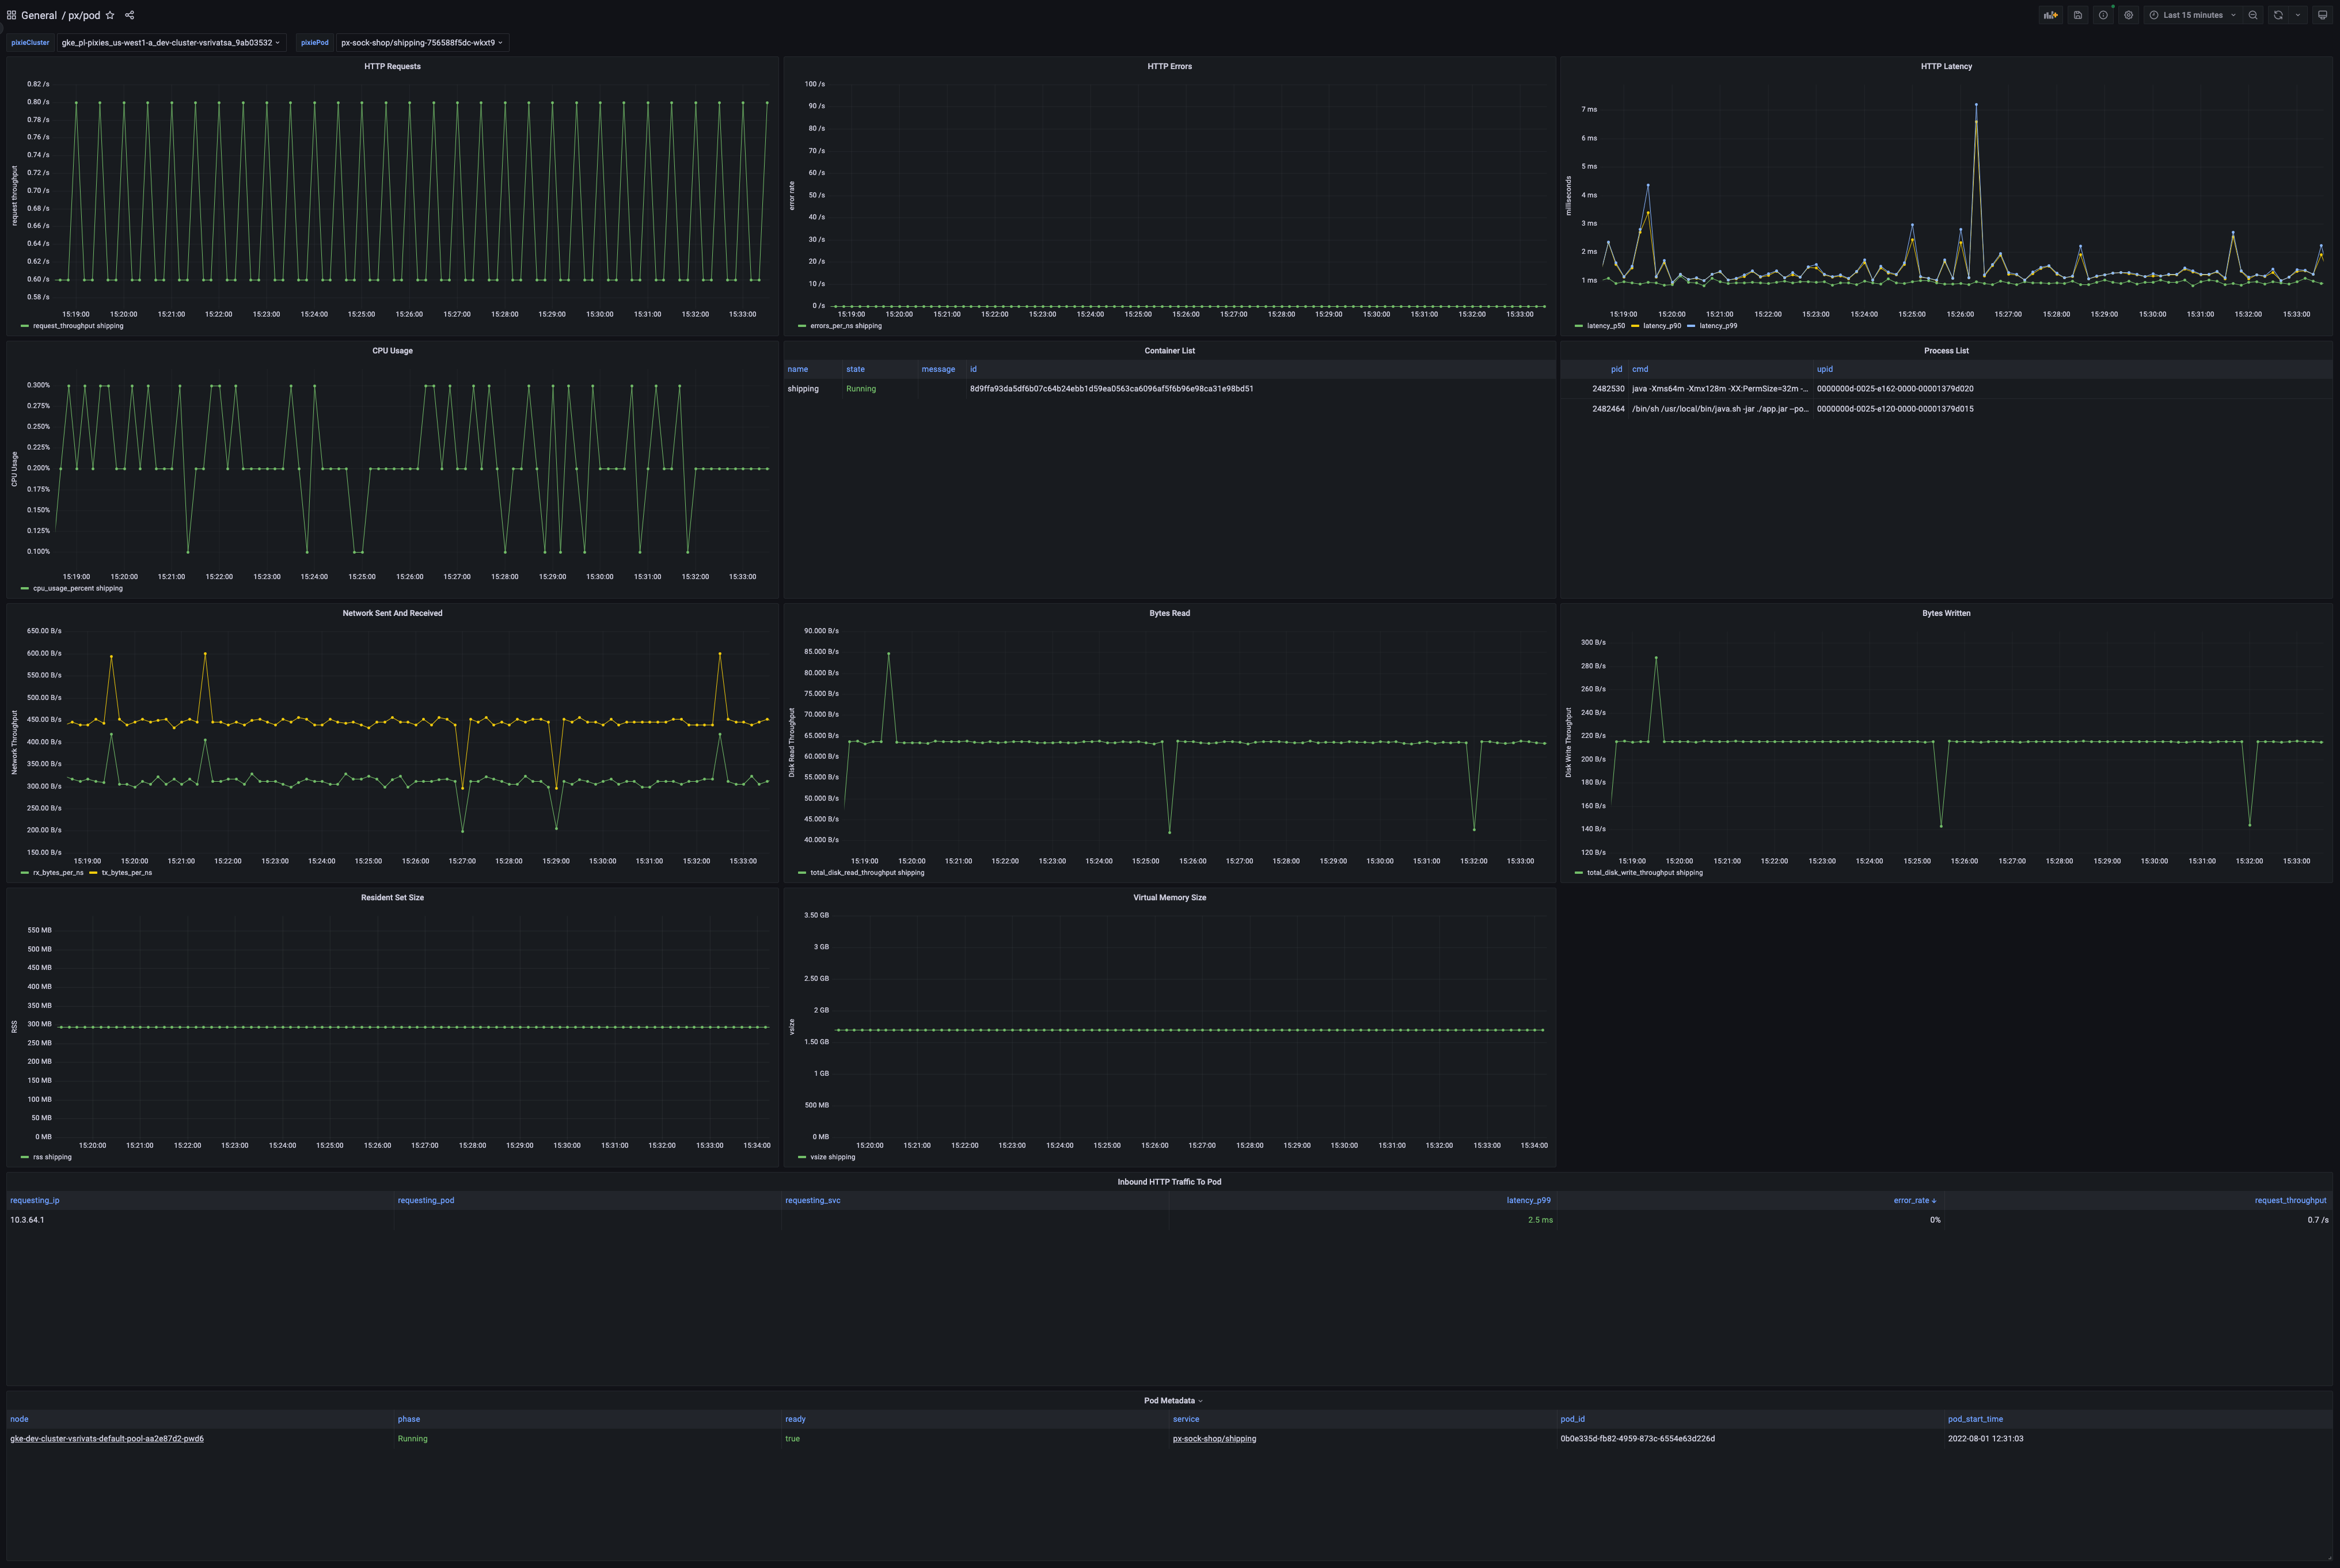Cycle view mode with monitor icon
This screenshot has height=1568, width=2340.
click(x=2322, y=15)
